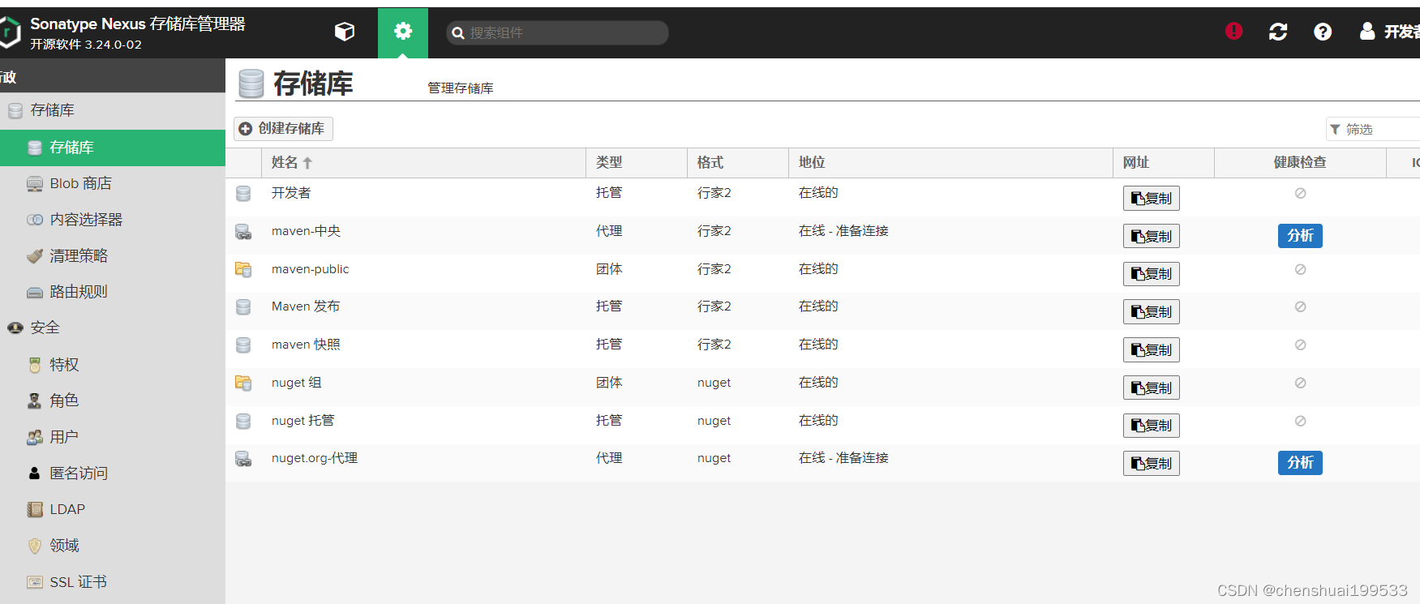Open the Maven 发布 repository row
1420x604 pixels.
(x=822, y=311)
